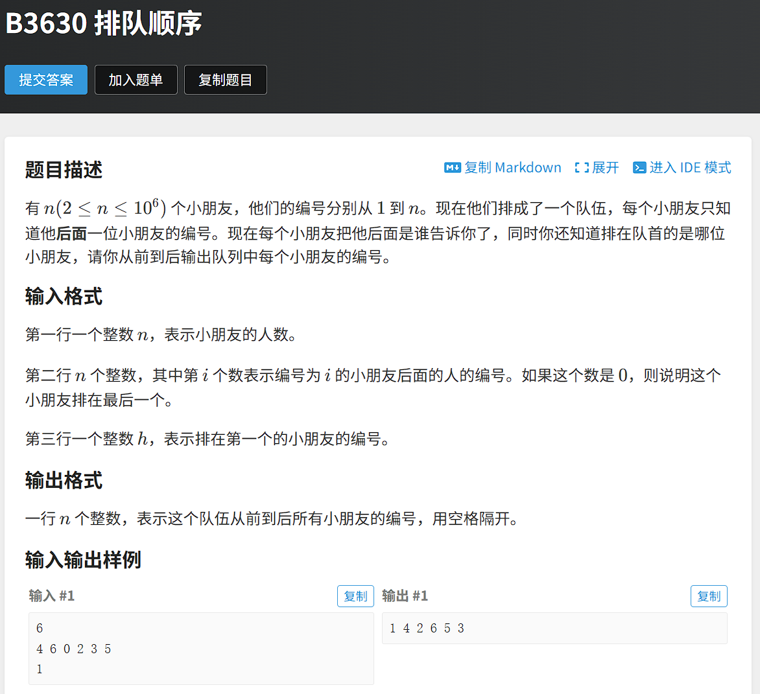Click the Markdown icon beside 复制 Markdown

point(452,168)
